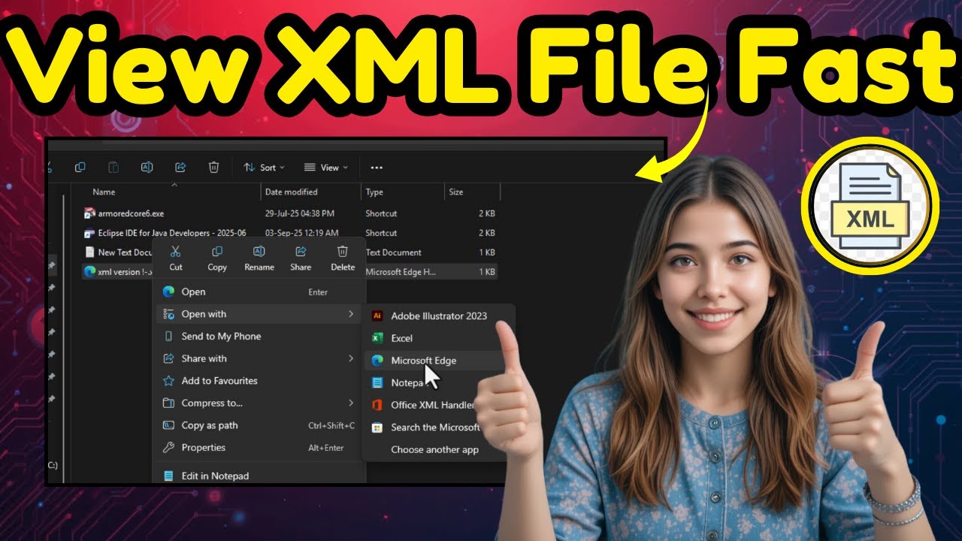Click Delete icon in context menu
The height and width of the screenshot is (541, 962).
343,258
